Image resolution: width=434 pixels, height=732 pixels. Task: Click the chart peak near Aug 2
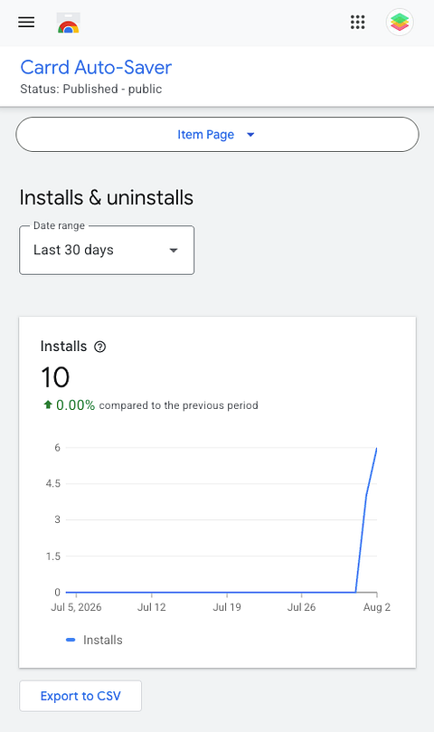click(377, 448)
